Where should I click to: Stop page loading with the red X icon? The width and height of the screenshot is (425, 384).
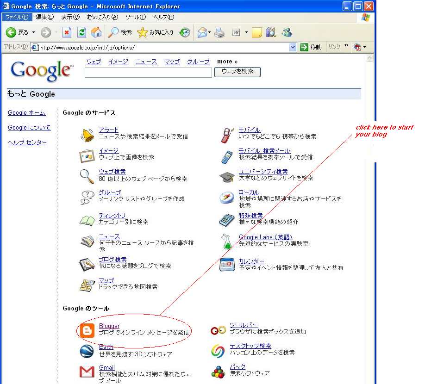[x=67, y=32]
